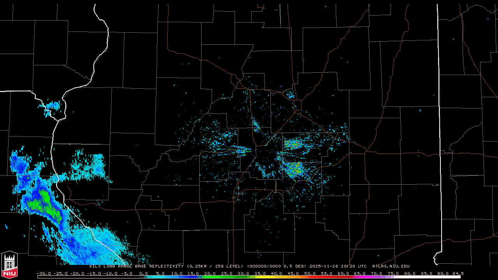Click the 94.5 reflectivity scale label

pos(458,274)
